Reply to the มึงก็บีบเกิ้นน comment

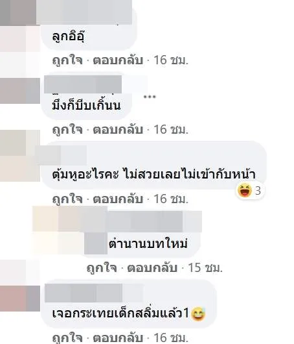click(118, 129)
